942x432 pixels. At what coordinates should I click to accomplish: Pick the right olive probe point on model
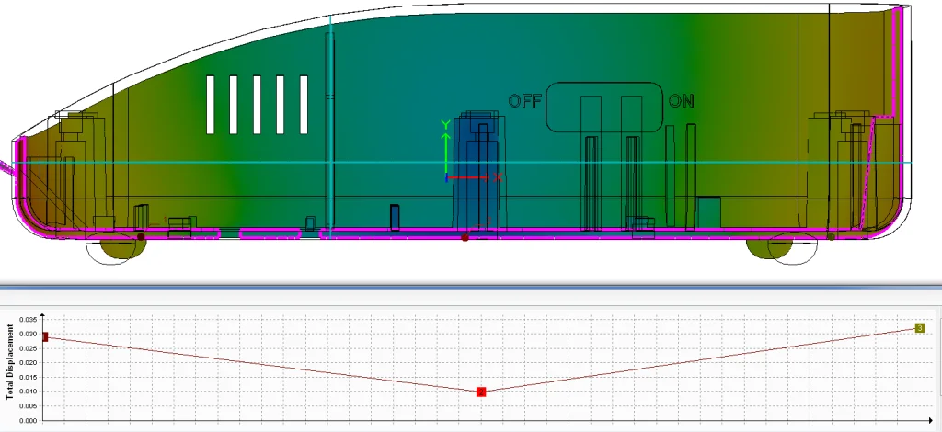point(831,237)
